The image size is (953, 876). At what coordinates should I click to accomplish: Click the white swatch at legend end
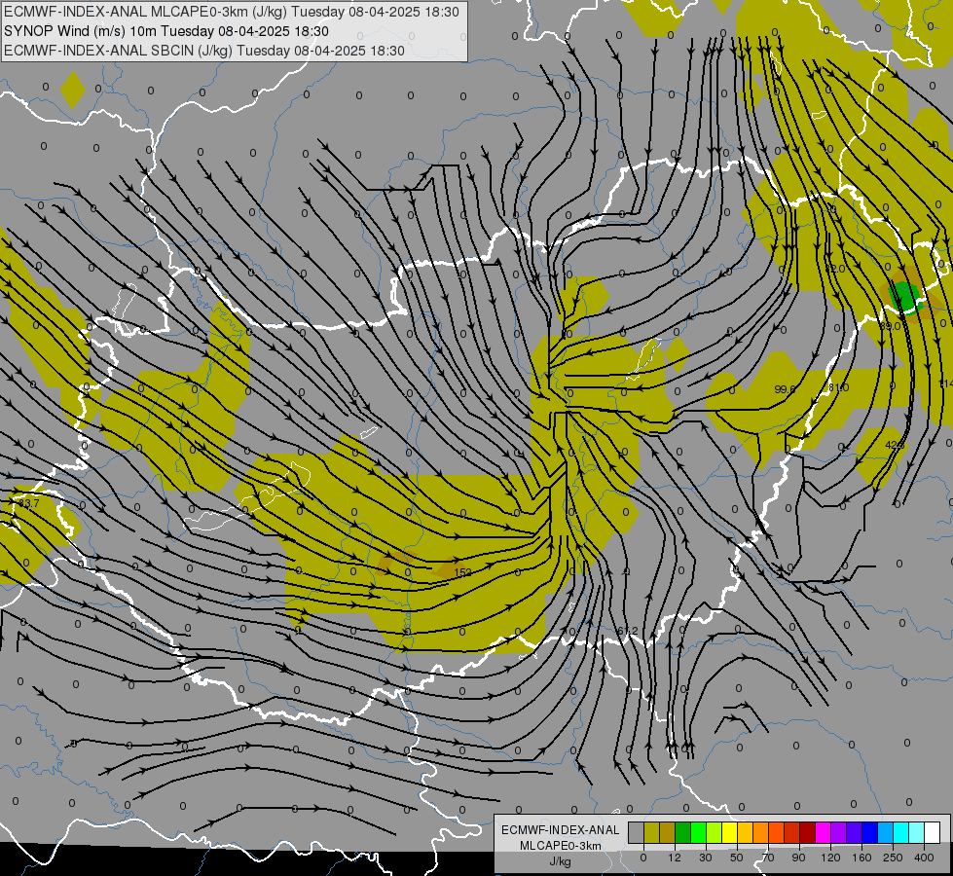[x=933, y=832]
